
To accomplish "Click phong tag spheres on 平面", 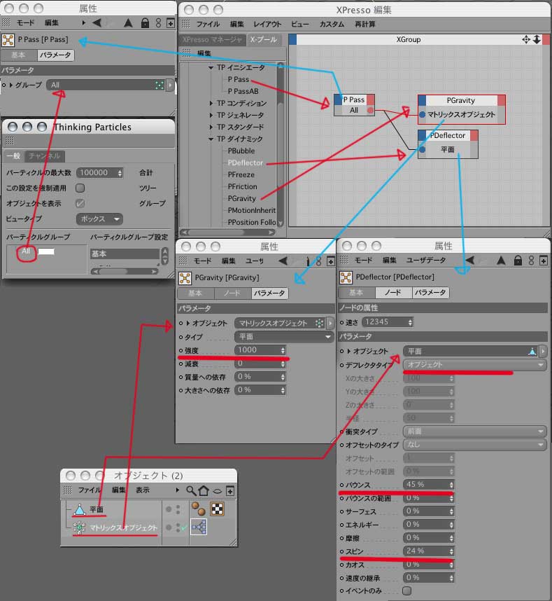I will click(198, 509).
